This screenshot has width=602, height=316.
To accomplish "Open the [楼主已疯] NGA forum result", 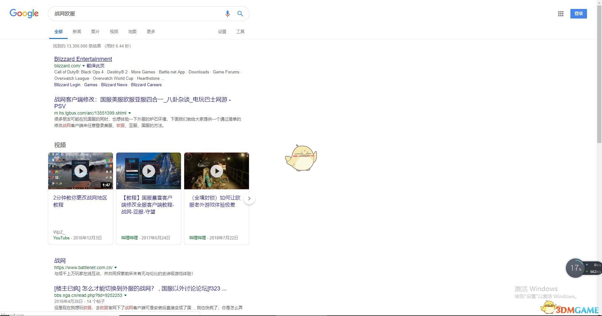I will pyautogui.click(x=140, y=289).
